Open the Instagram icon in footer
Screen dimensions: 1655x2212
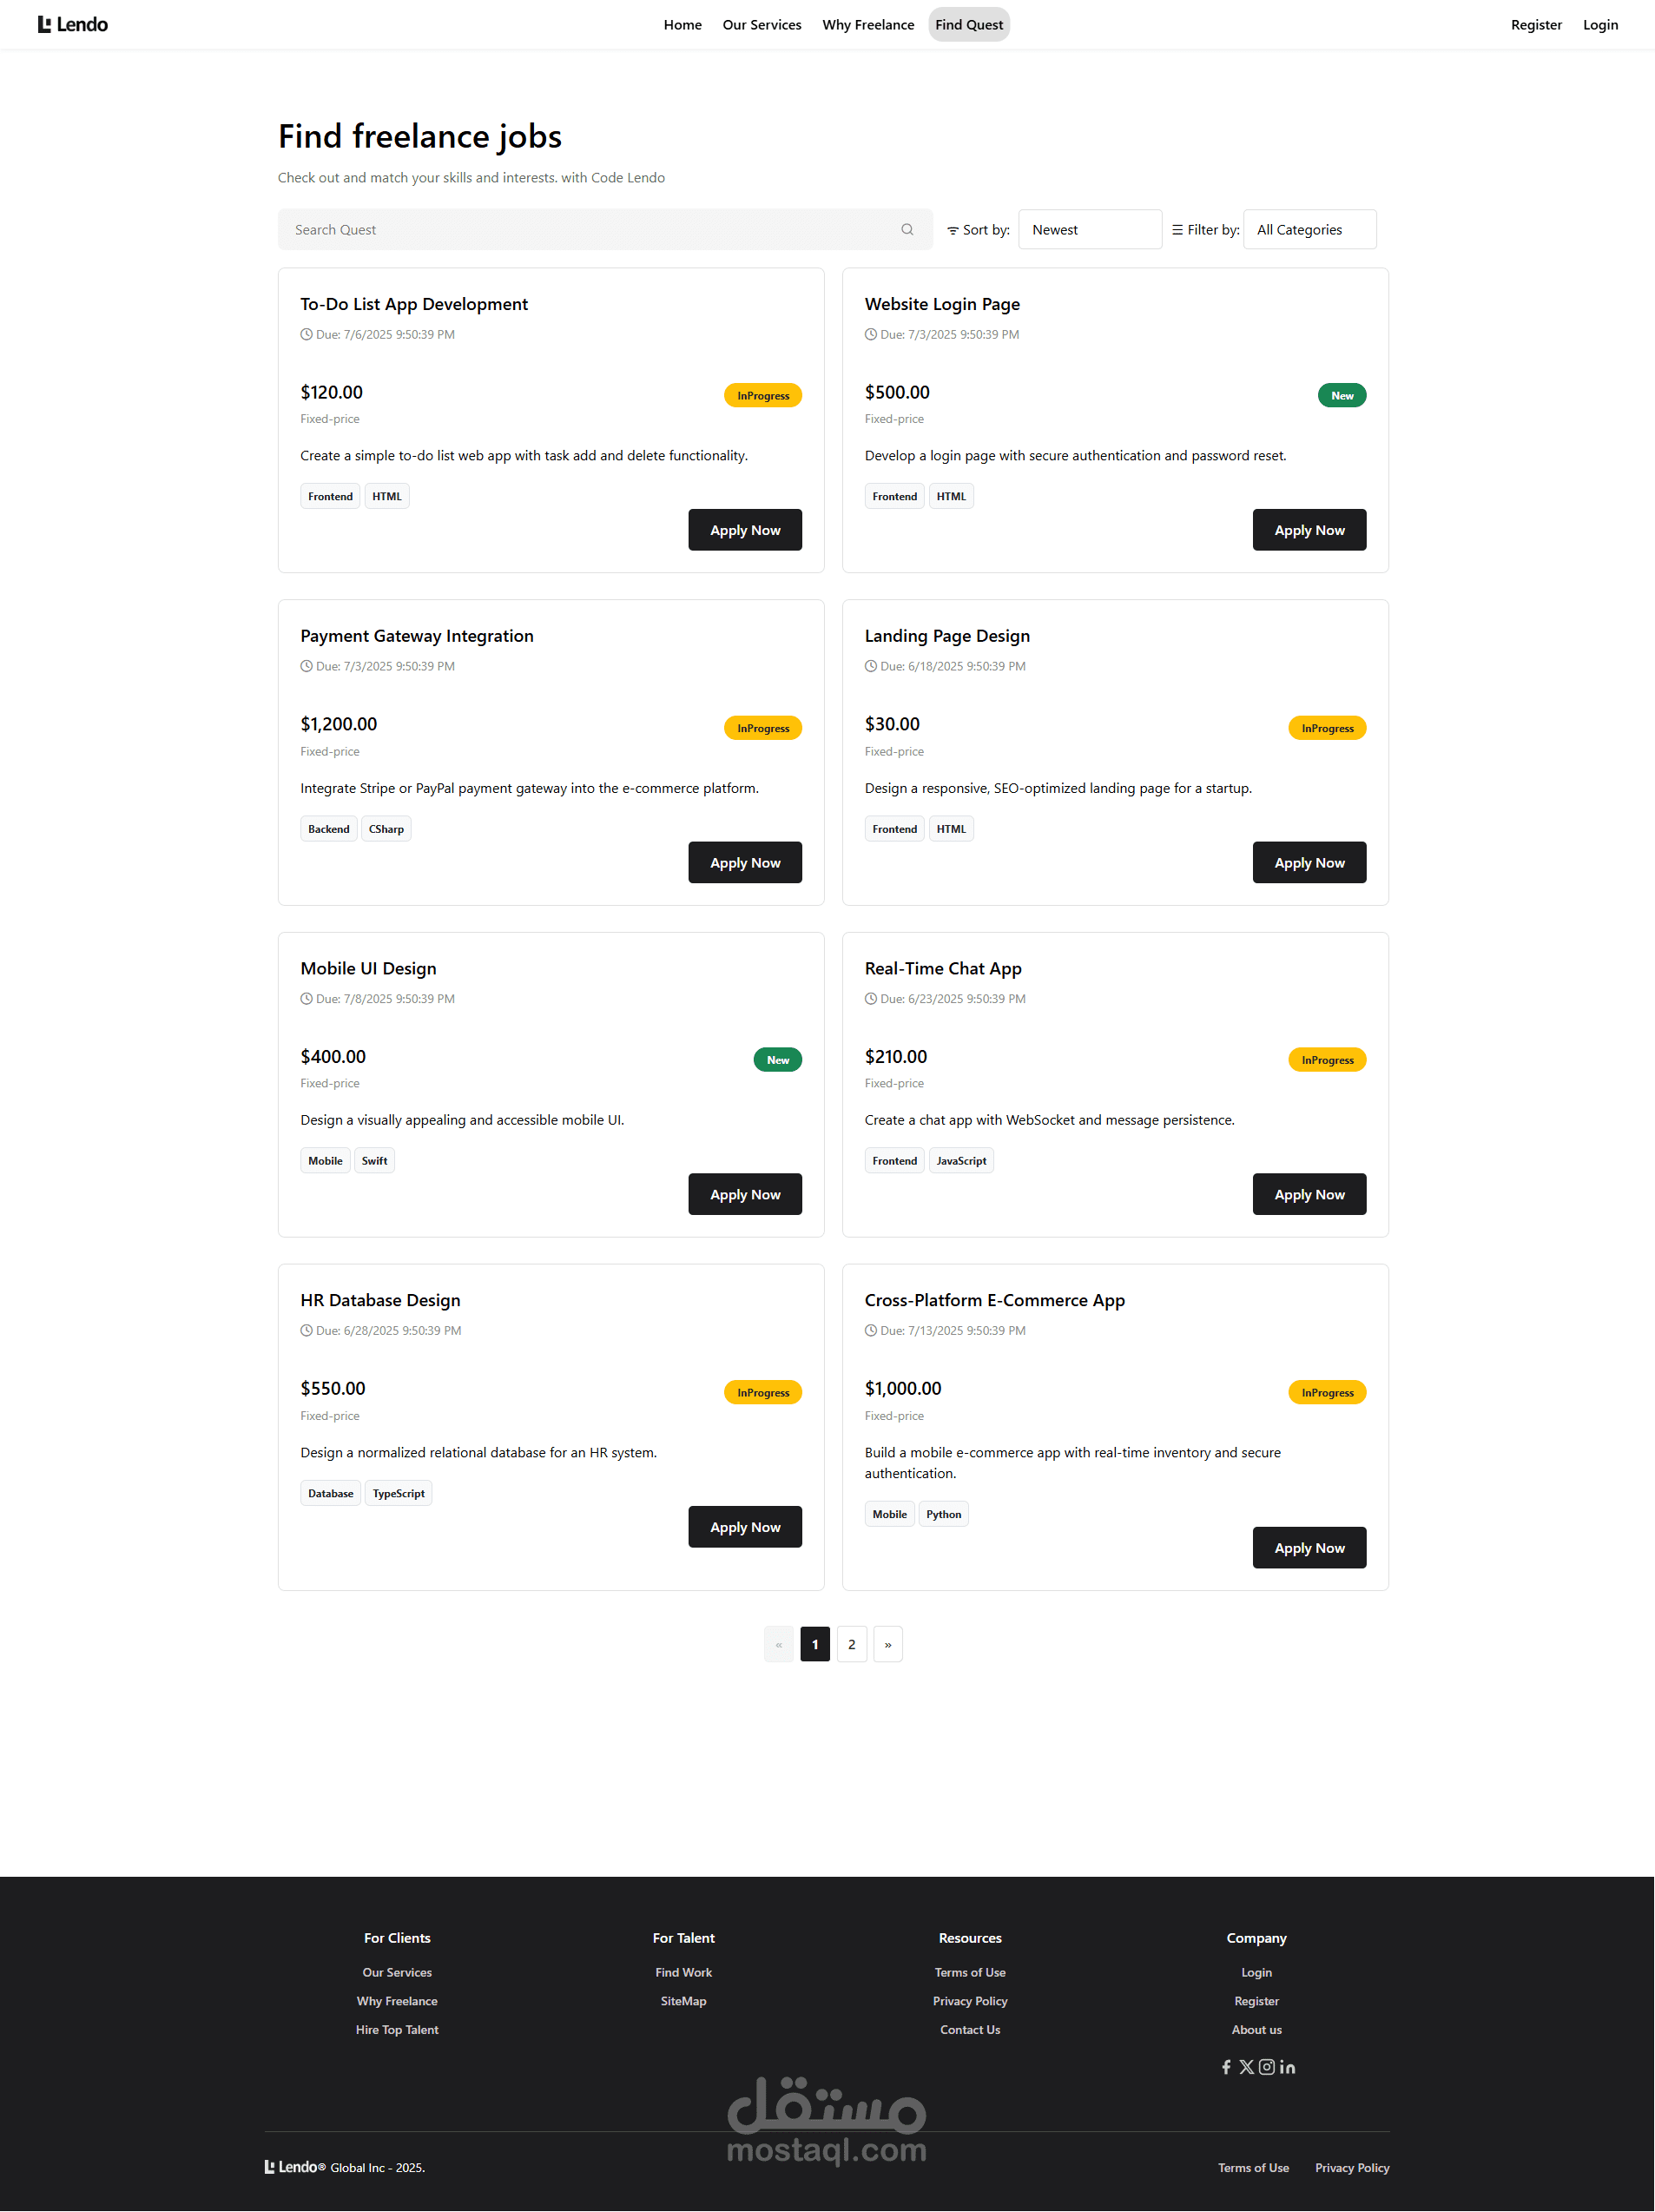[x=1266, y=2067]
